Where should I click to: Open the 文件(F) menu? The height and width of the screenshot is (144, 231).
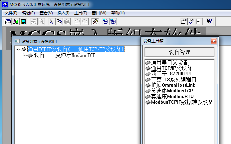[x=11, y=13]
